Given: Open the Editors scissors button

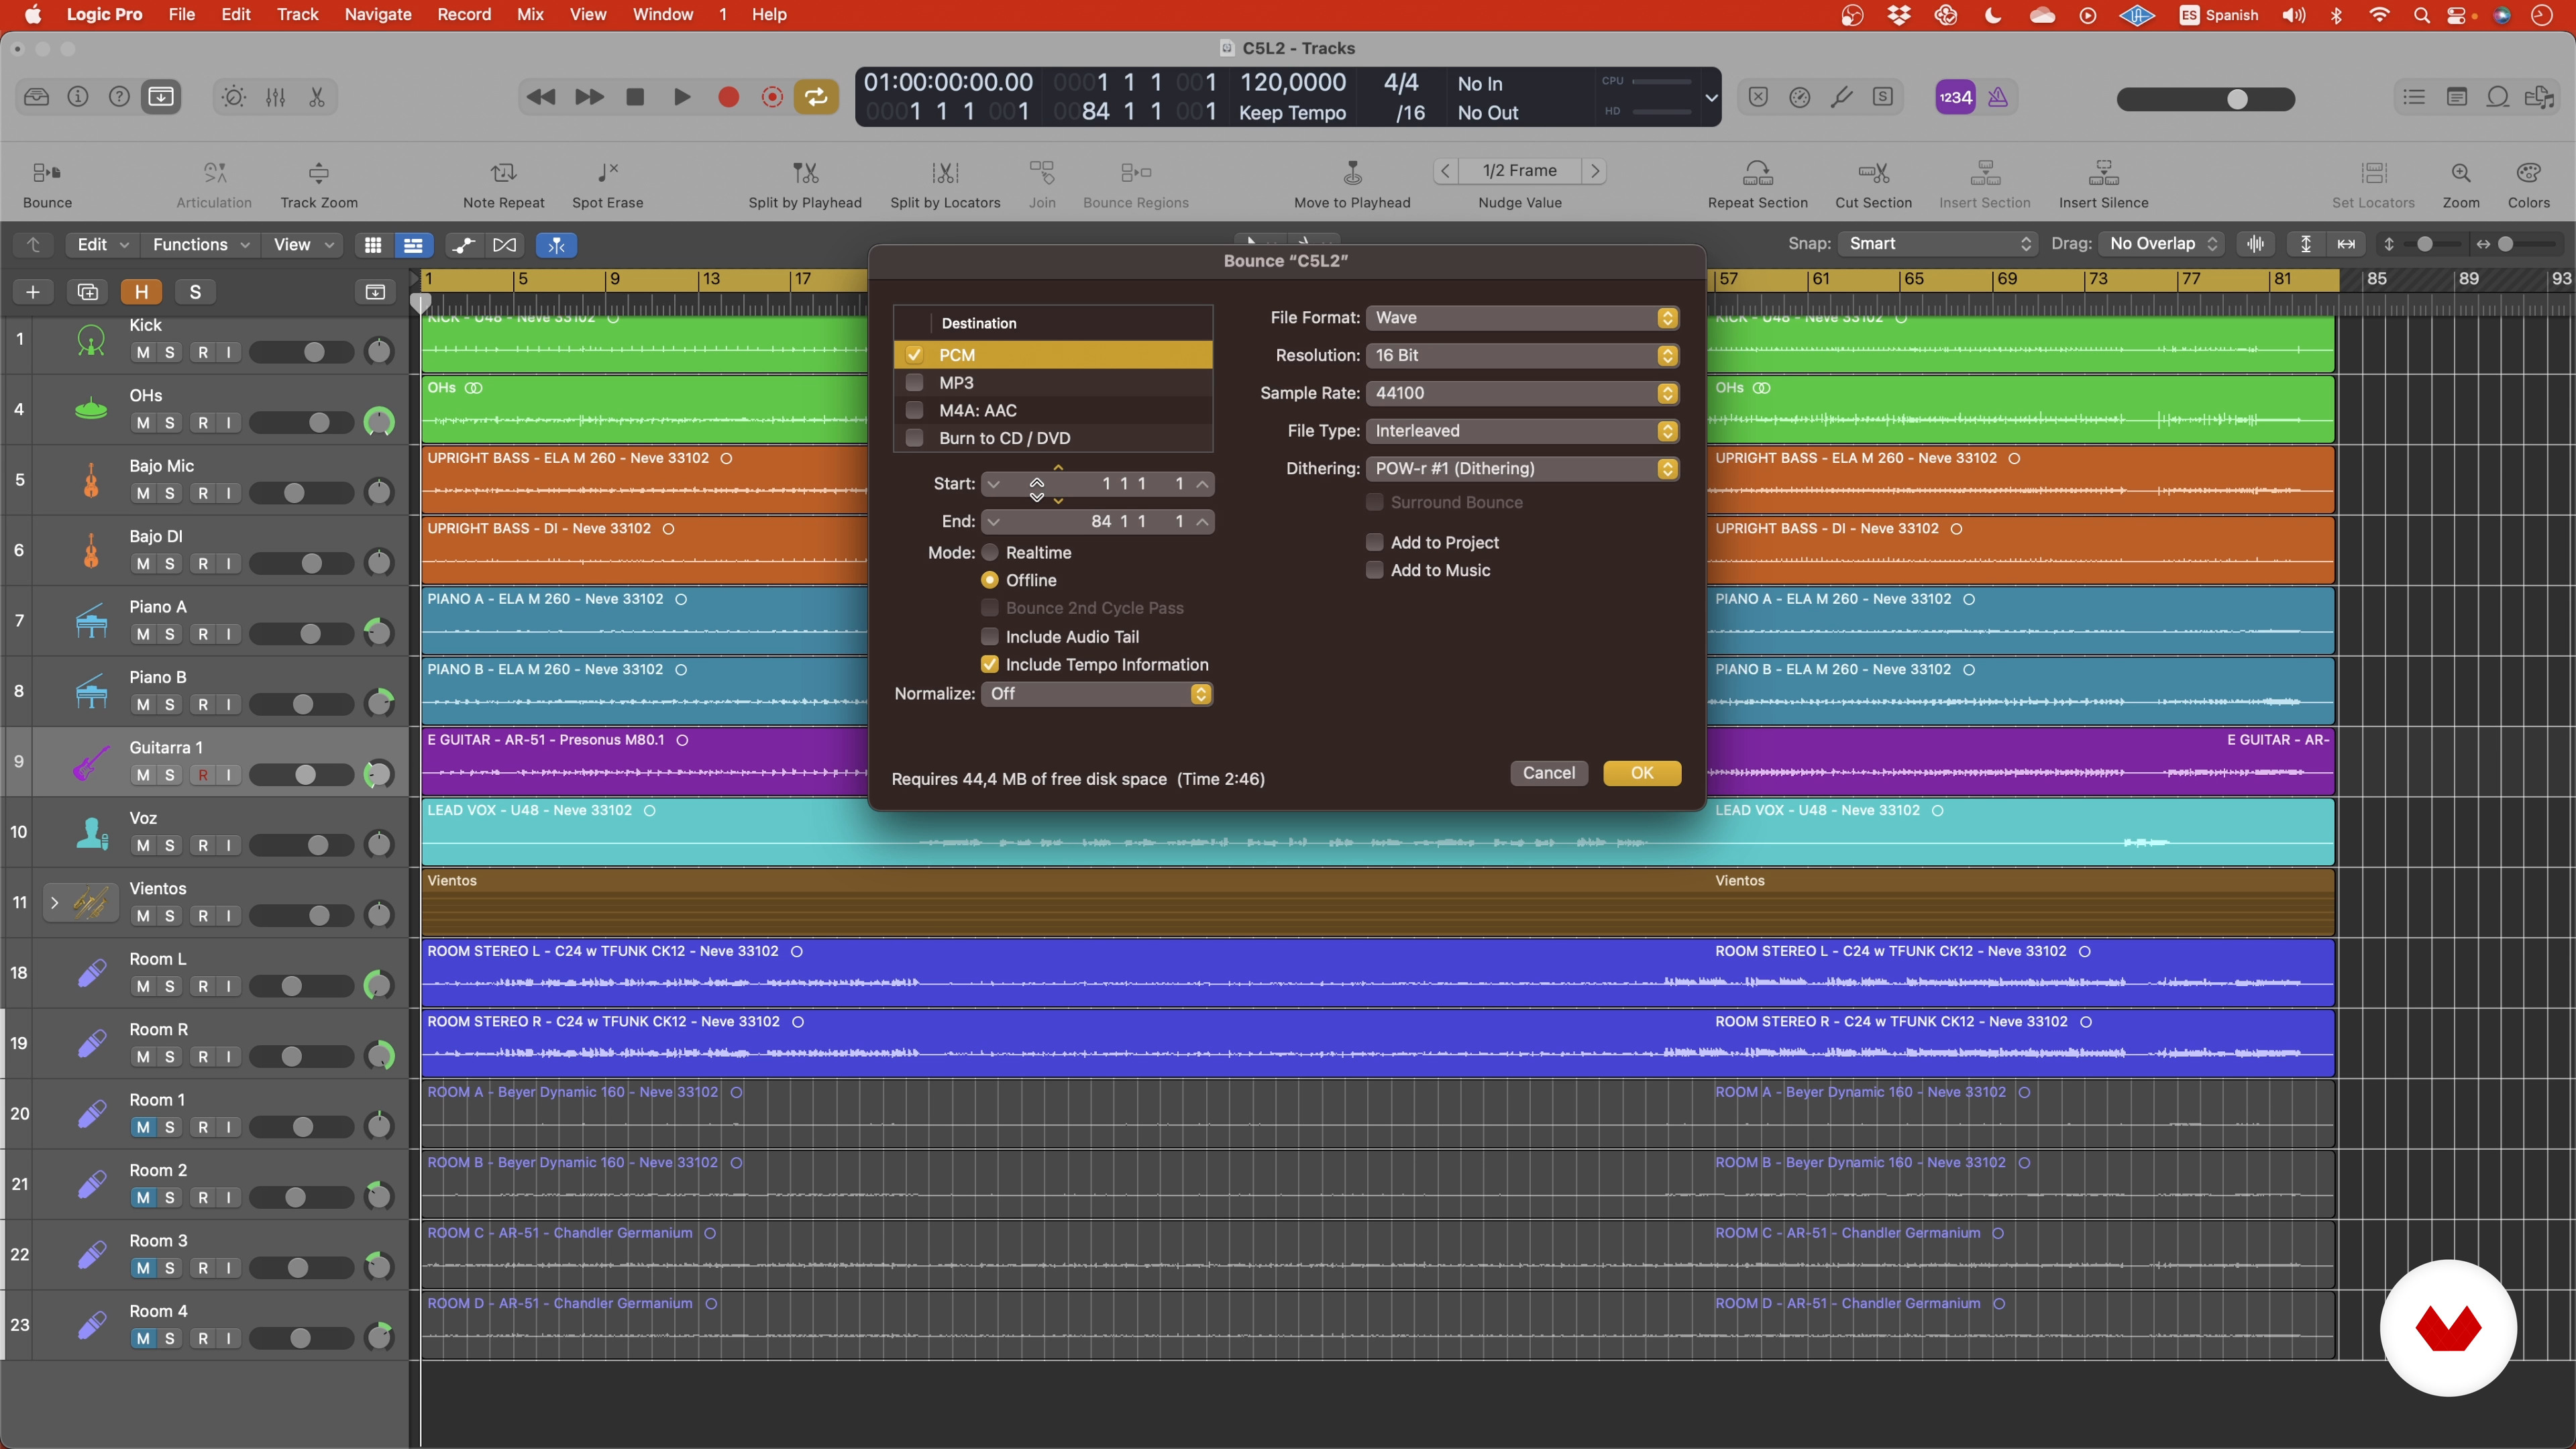Looking at the screenshot, I should [317, 97].
